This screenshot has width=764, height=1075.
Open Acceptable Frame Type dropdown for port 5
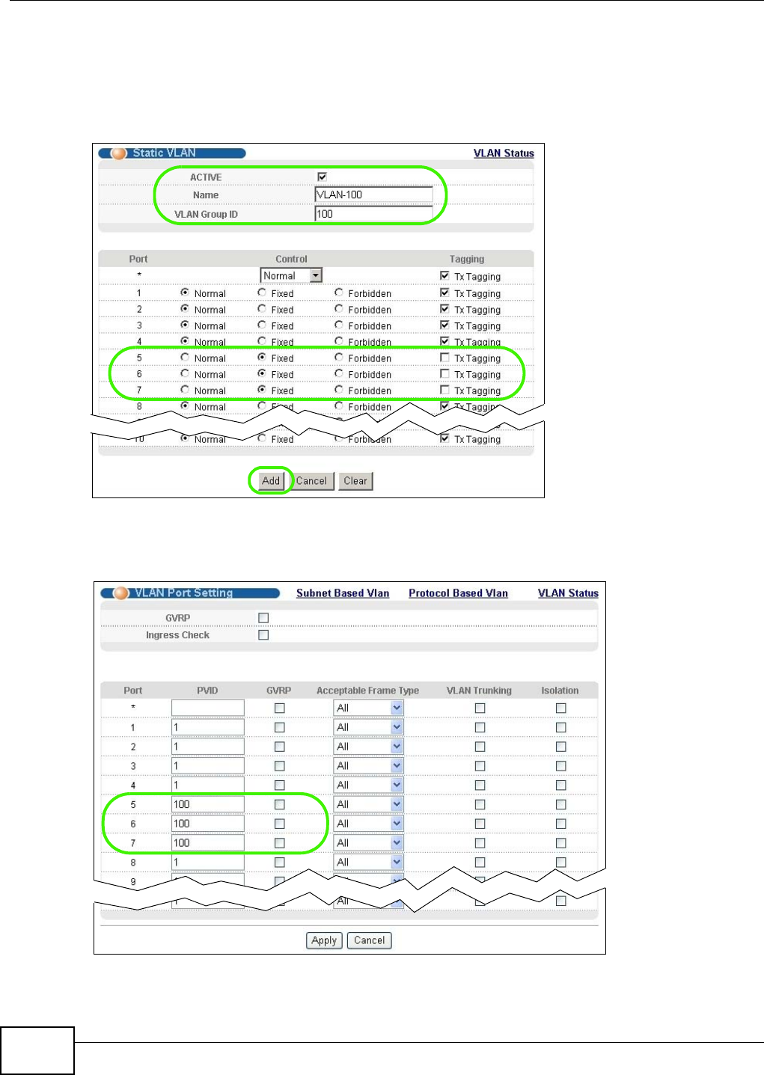368,805
